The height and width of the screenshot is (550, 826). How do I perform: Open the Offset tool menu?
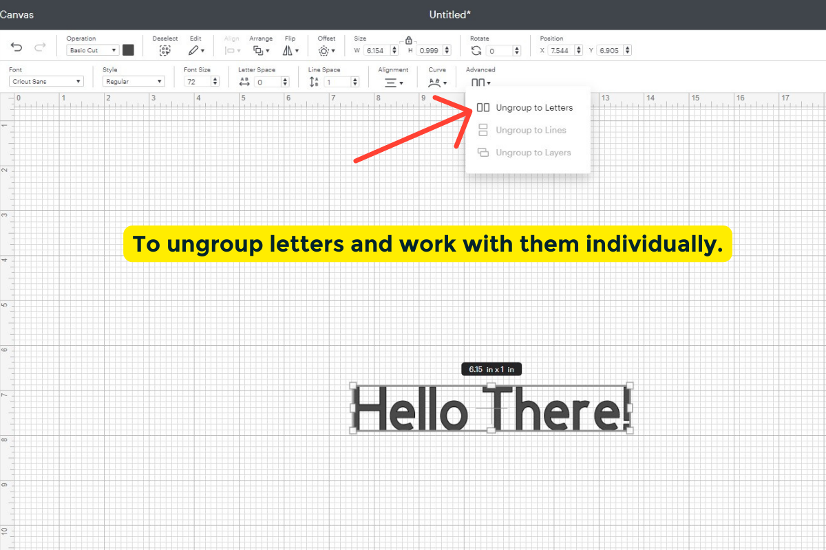tap(326, 50)
